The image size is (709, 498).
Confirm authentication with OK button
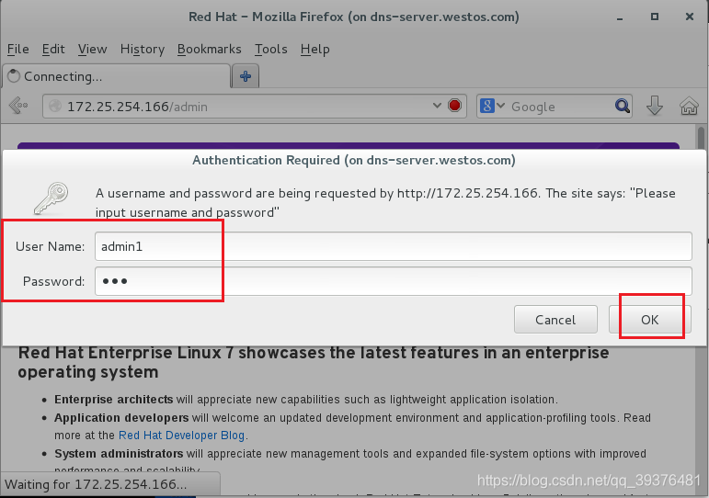tap(650, 320)
